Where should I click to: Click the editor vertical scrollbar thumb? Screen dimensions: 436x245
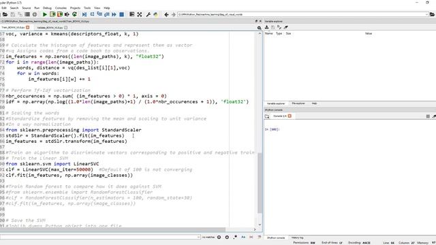pyautogui.click(x=260, y=183)
